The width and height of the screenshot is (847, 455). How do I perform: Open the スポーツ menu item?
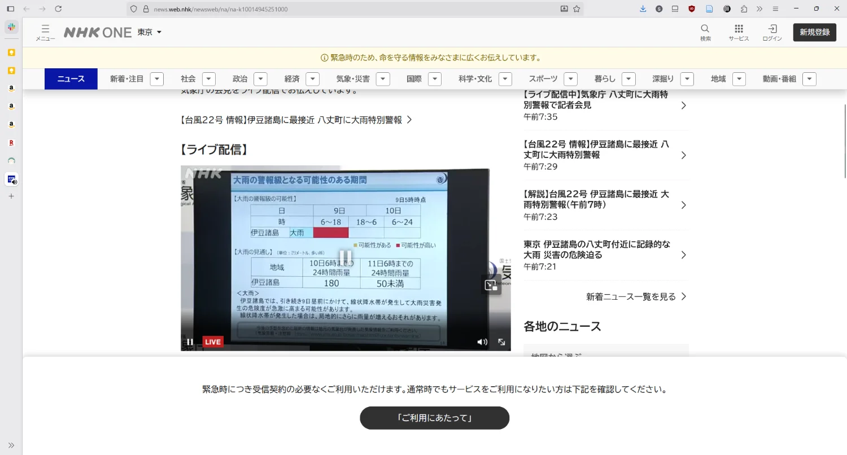click(543, 79)
